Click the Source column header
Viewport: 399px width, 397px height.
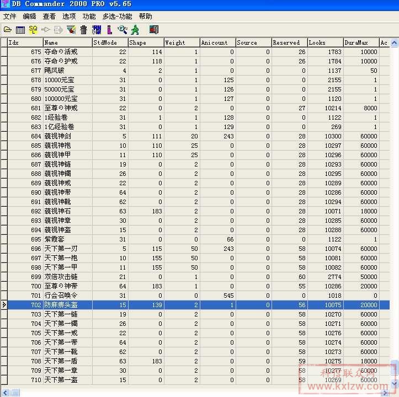point(254,42)
